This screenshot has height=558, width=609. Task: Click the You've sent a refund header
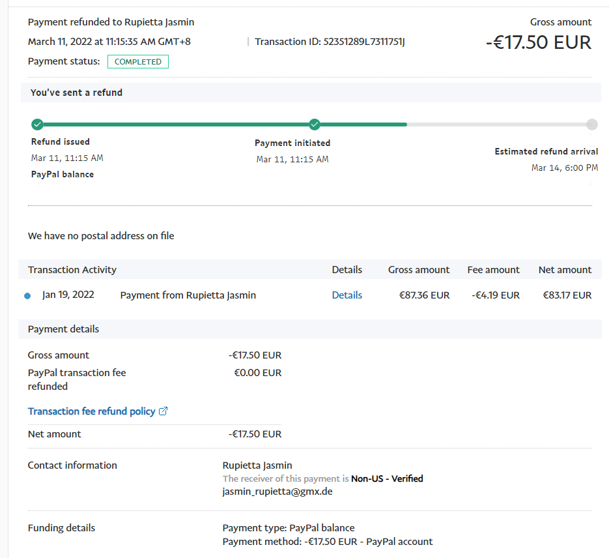(76, 93)
